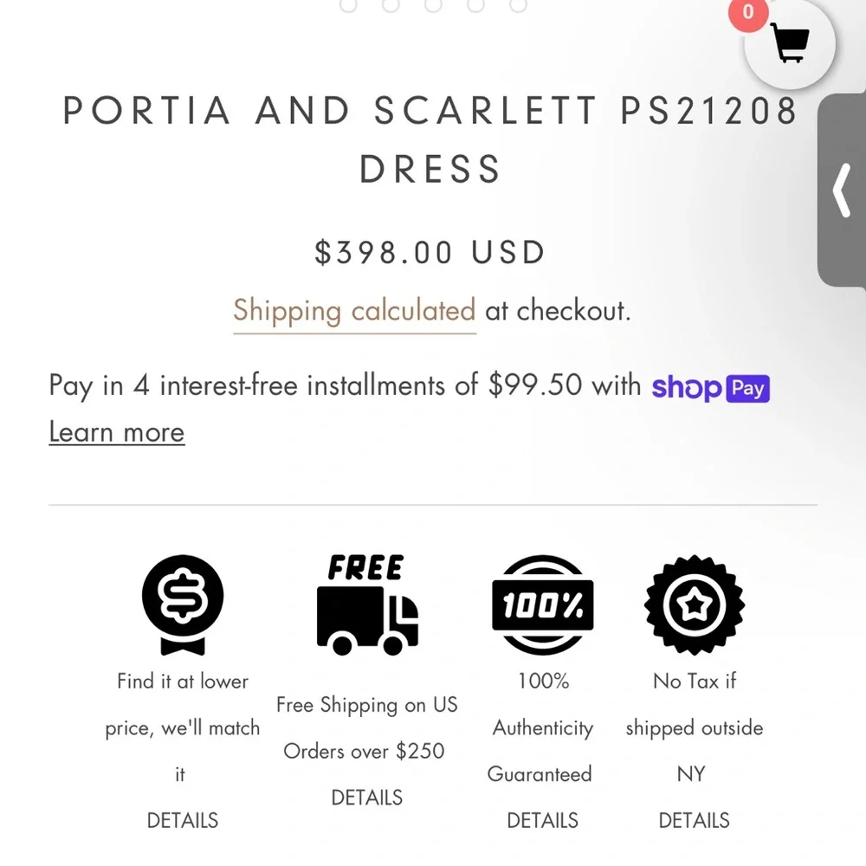The height and width of the screenshot is (866, 866).
Task: Open the Shipping calculated link
Action: [x=354, y=310]
